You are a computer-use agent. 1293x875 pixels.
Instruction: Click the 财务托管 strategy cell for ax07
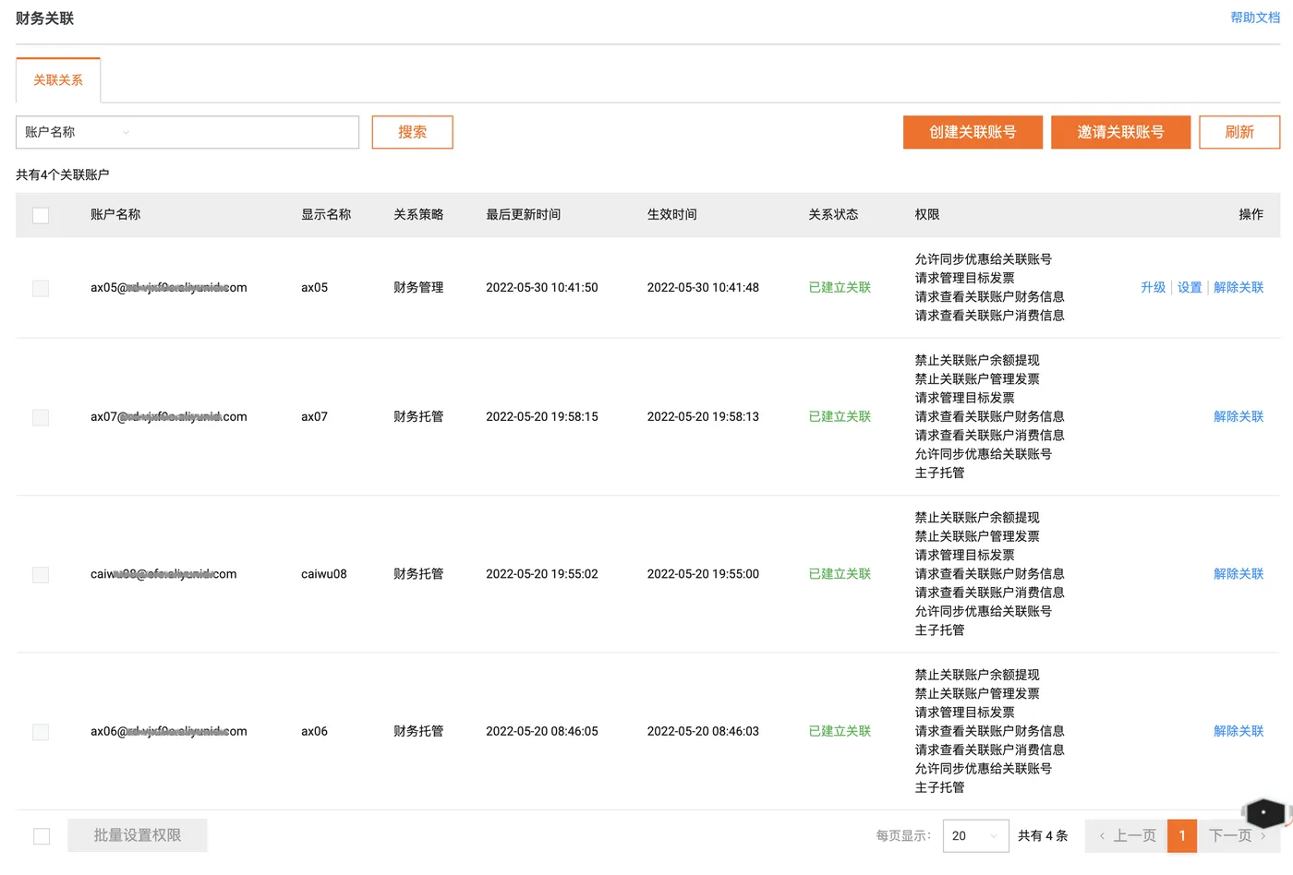pyautogui.click(x=418, y=416)
